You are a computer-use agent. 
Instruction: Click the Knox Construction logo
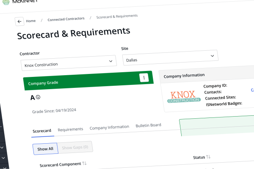(184, 97)
